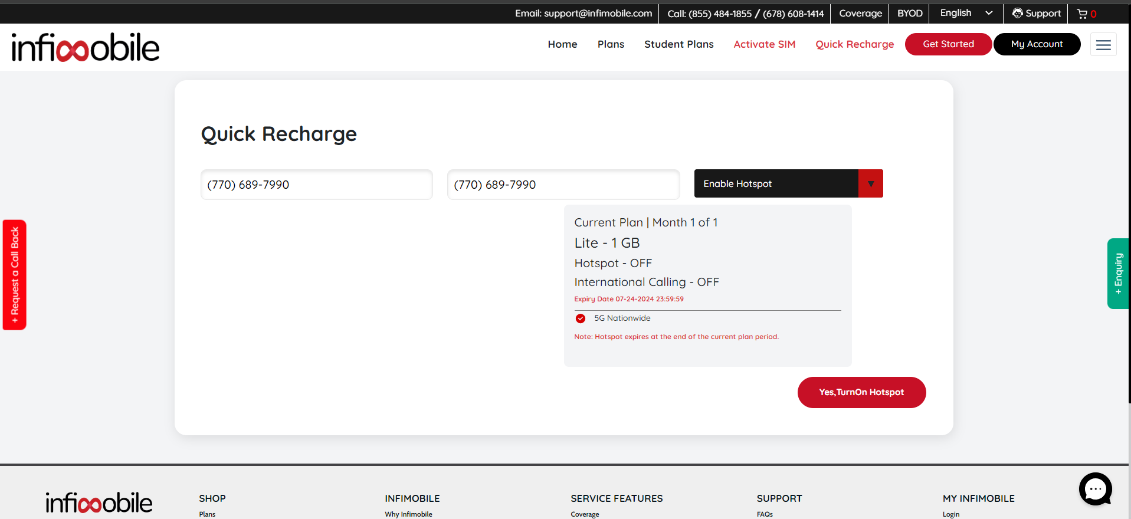This screenshot has width=1131, height=519.
Task: Click the call phone numbers link
Action: pos(746,13)
